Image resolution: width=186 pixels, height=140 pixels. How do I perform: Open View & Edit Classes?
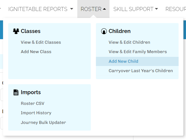41,42
